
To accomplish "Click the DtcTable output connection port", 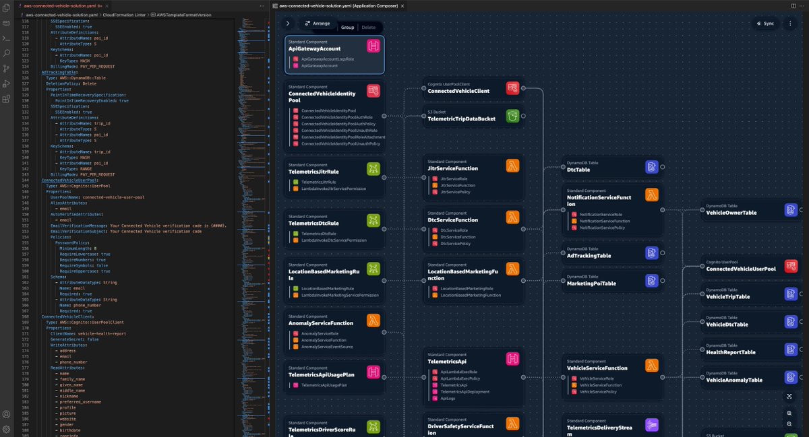I will coord(662,166).
